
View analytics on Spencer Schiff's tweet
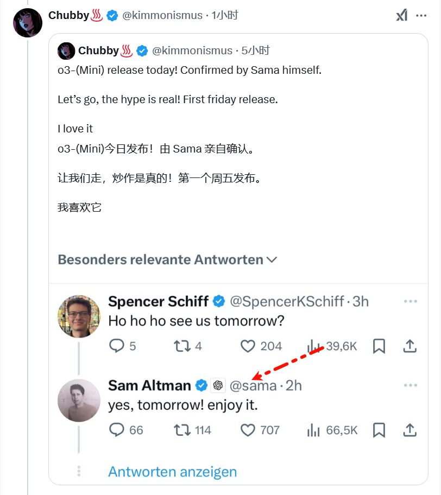coord(314,346)
